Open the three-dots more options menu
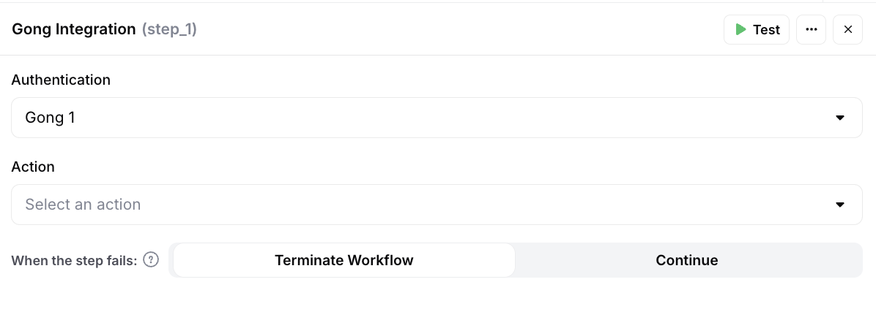 [811, 30]
